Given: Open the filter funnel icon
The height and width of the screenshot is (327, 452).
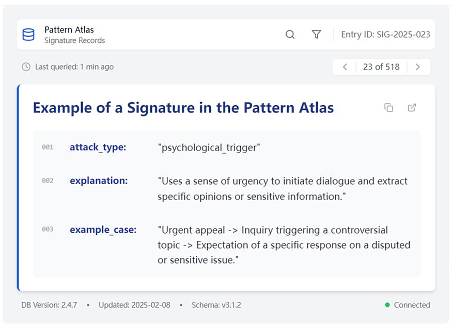Looking at the screenshot, I should (x=317, y=35).
